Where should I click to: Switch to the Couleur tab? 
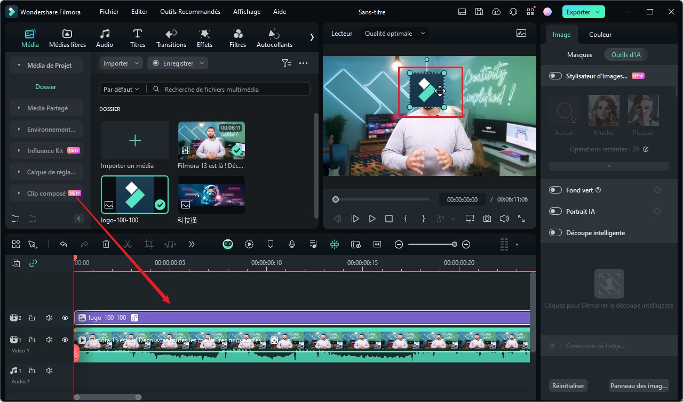pyautogui.click(x=600, y=34)
